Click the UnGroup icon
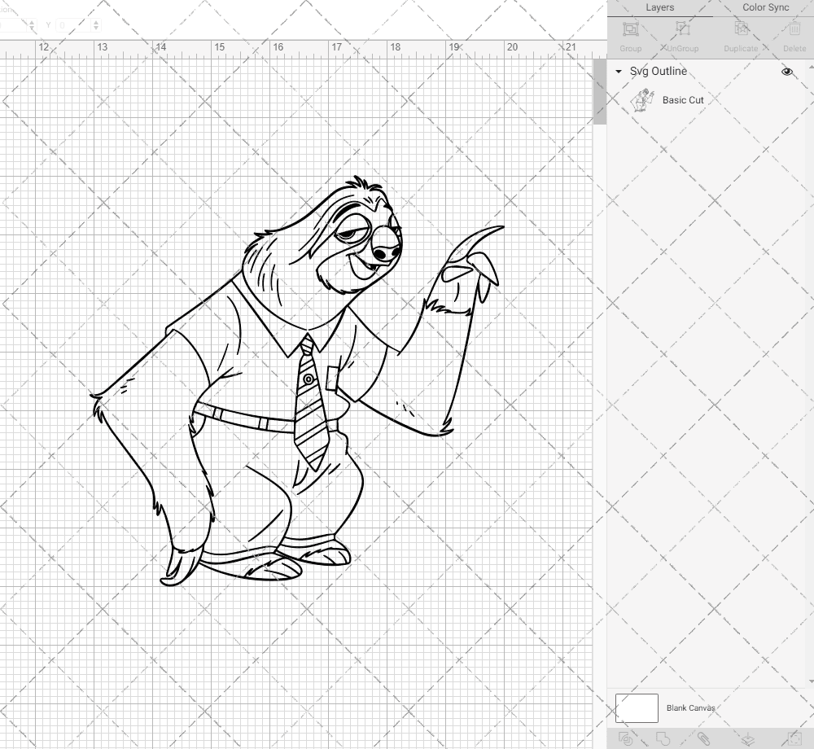Image resolution: width=814 pixels, height=749 pixels. click(x=684, y=29)
